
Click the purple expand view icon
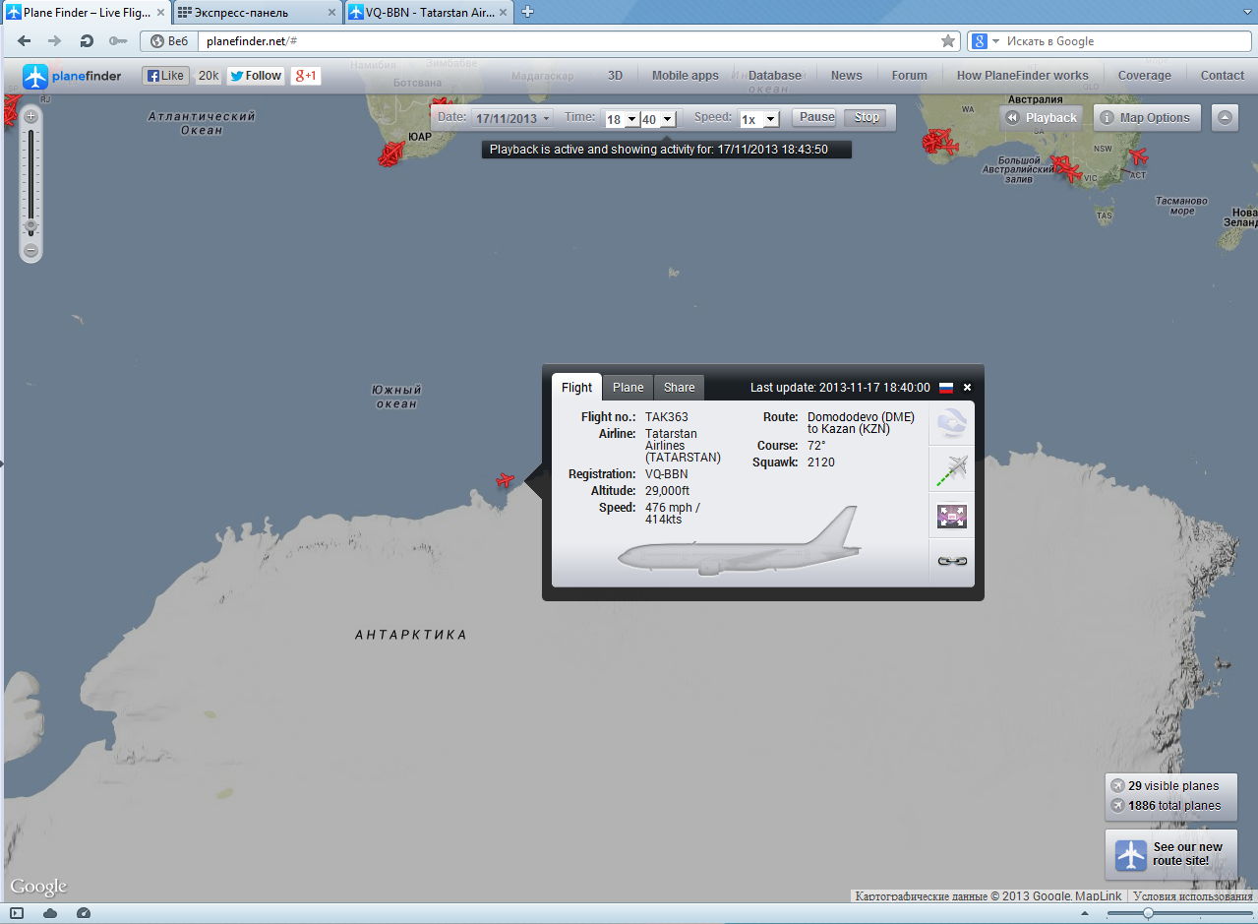pos(951,516)
